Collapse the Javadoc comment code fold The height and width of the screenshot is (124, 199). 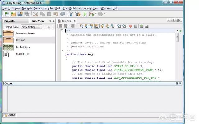[62, 31]
